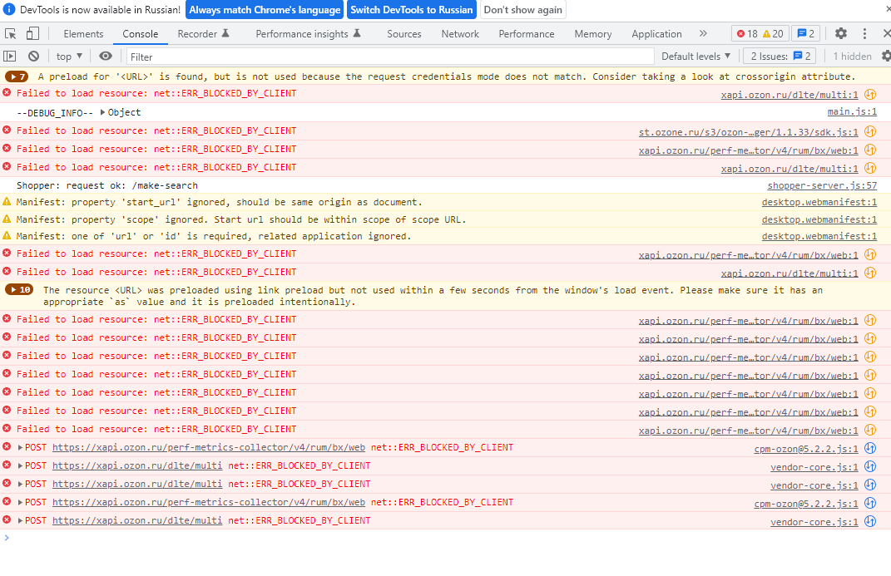Switch to the Elements tab
Image resolution: width=891 pixels, height=576 pixels.
click(83, 34)
